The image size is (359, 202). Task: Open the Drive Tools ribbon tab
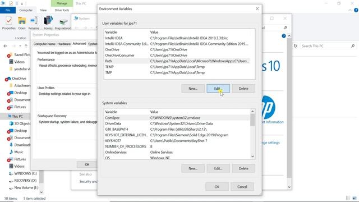(62, 10)
